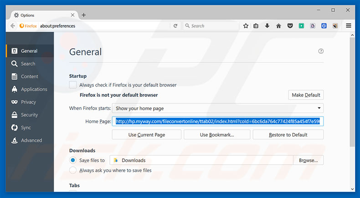Image resolution: width=360 pixels, height=198 pixels.
Task: Select the Options tab
Action: click(44, 15)
